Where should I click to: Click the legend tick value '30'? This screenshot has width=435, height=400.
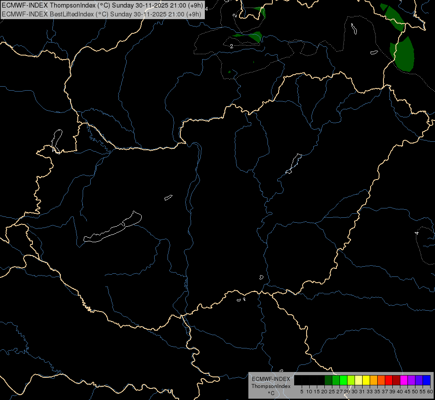point(355,392)
